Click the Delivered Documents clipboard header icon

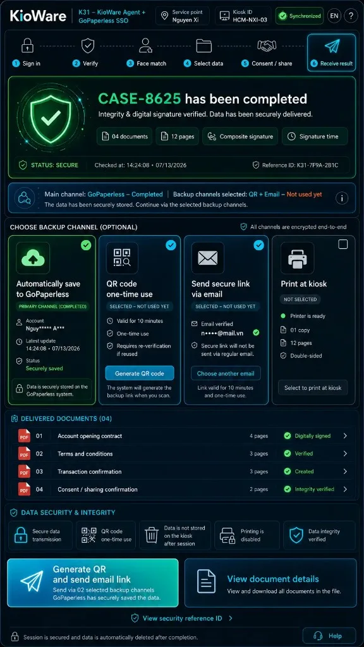(x=14, y=418)
